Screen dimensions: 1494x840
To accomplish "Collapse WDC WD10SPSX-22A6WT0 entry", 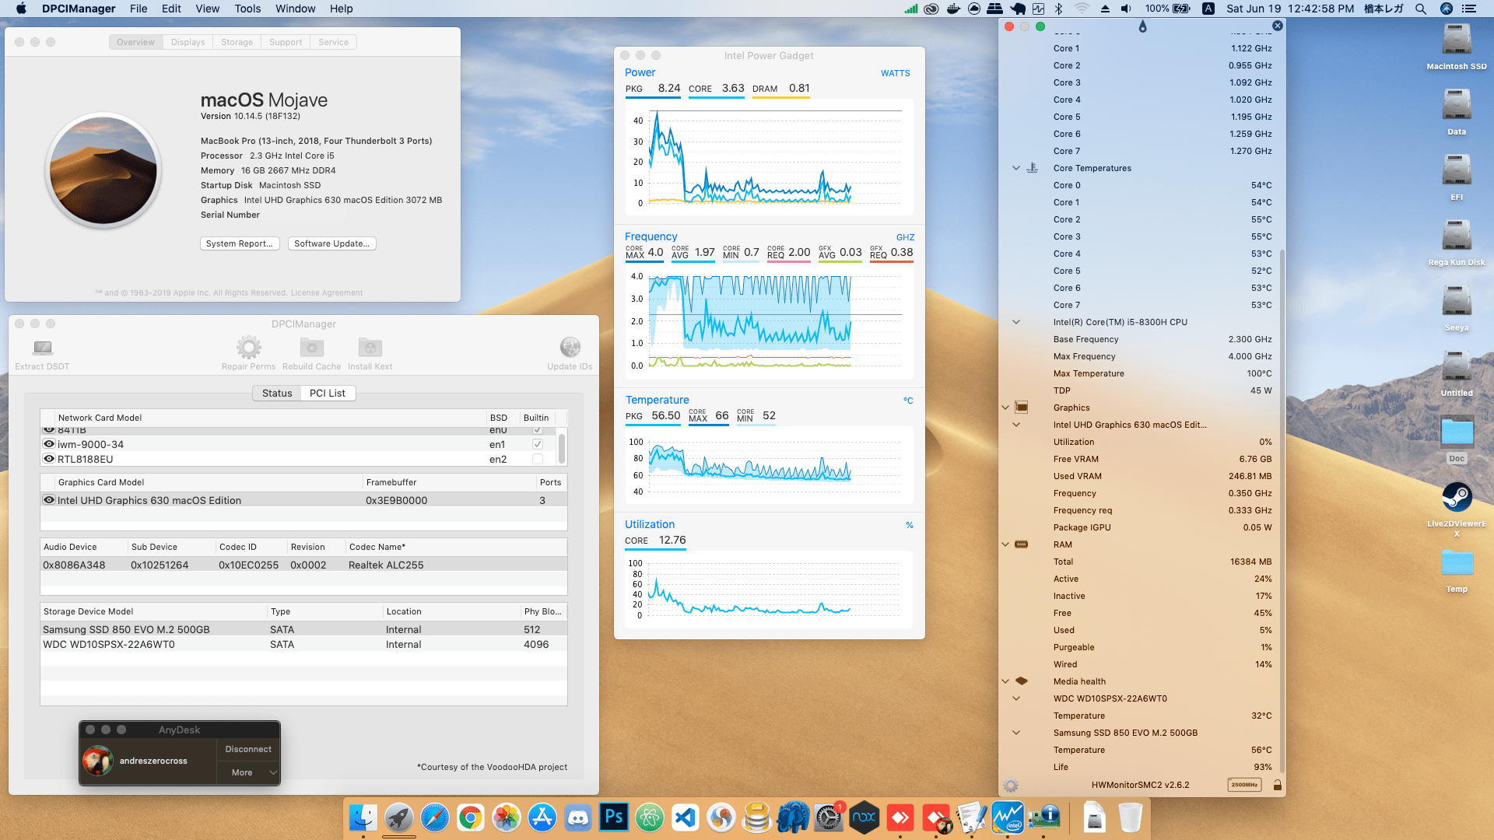I will [1016, 698].
